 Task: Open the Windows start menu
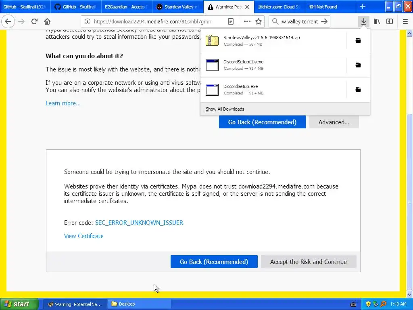[x=19, y=304]
